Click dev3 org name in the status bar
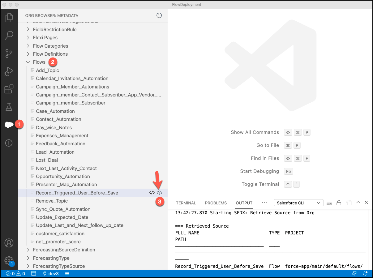373x278 pixels. coord(51,273)
